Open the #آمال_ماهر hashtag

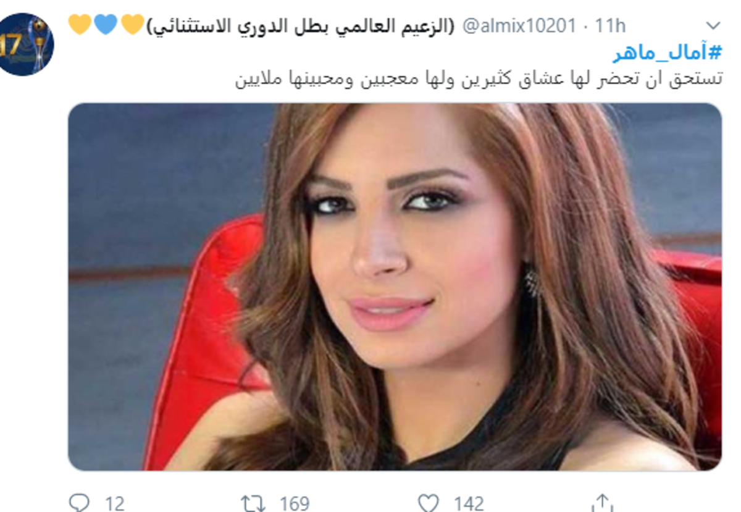668,53
